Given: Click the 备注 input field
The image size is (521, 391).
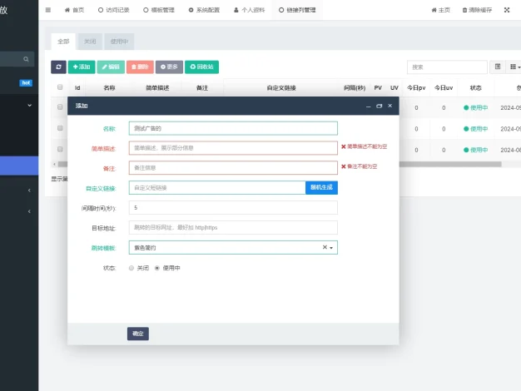Looking at the screenshot, I should (x=233, y=168).
